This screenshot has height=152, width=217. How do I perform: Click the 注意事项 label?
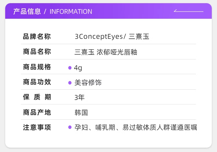coord(37,127)
